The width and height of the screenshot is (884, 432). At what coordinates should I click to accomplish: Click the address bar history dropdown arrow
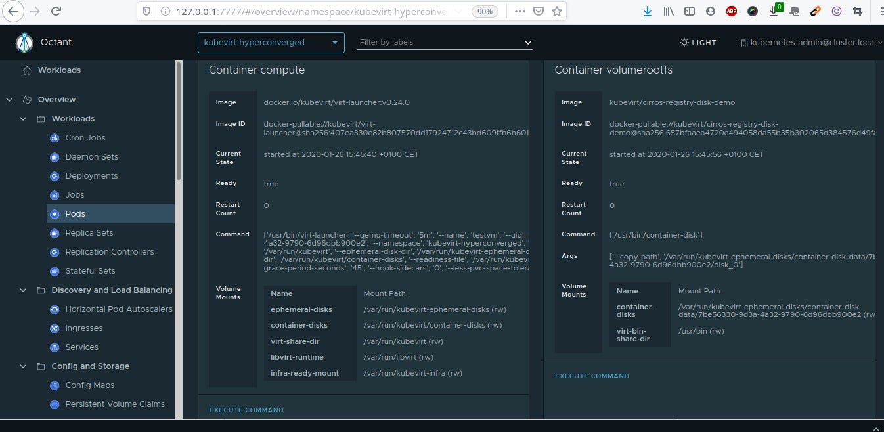[x=458, y=11]
